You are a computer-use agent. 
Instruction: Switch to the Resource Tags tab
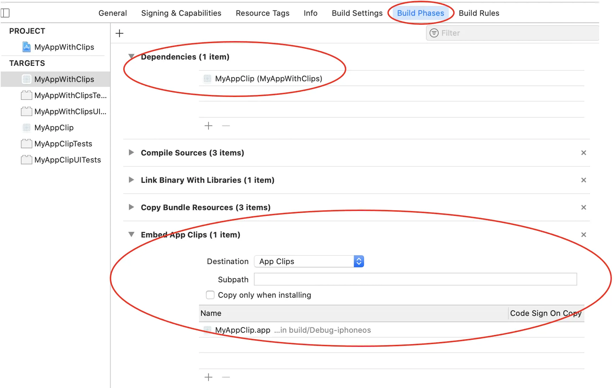[x=263, y=13]
